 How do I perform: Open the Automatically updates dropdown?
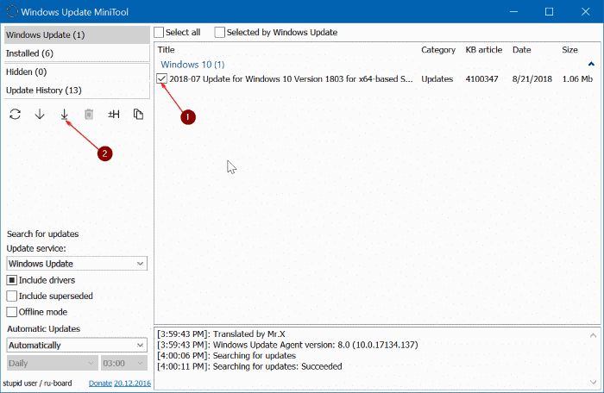pos(77,346)
